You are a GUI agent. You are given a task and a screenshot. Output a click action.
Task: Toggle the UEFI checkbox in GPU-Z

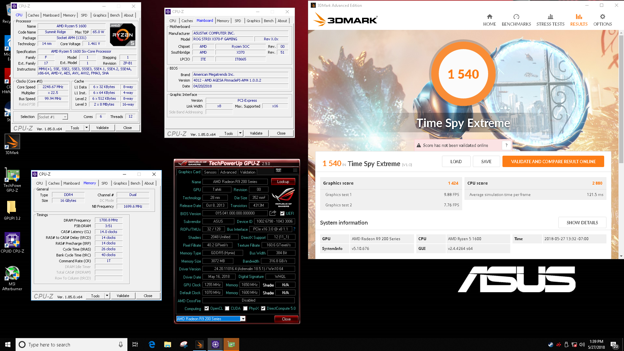282,214
